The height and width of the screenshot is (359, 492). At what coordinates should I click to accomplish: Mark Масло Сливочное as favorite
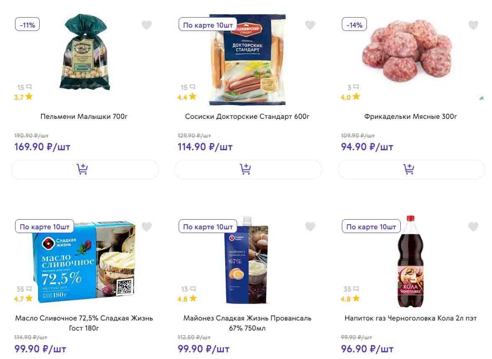tap(146, 227)
